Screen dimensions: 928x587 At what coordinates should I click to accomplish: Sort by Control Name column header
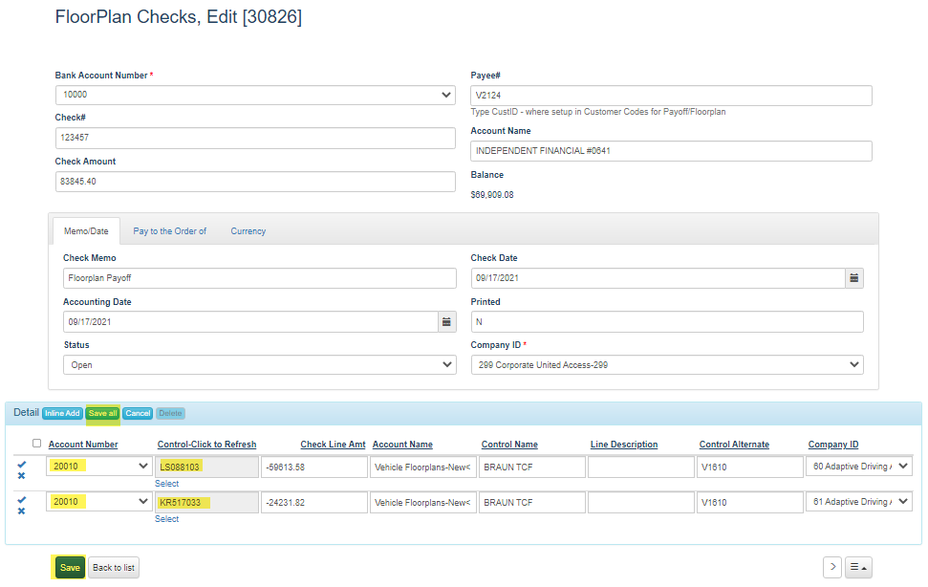pos(509,445)
